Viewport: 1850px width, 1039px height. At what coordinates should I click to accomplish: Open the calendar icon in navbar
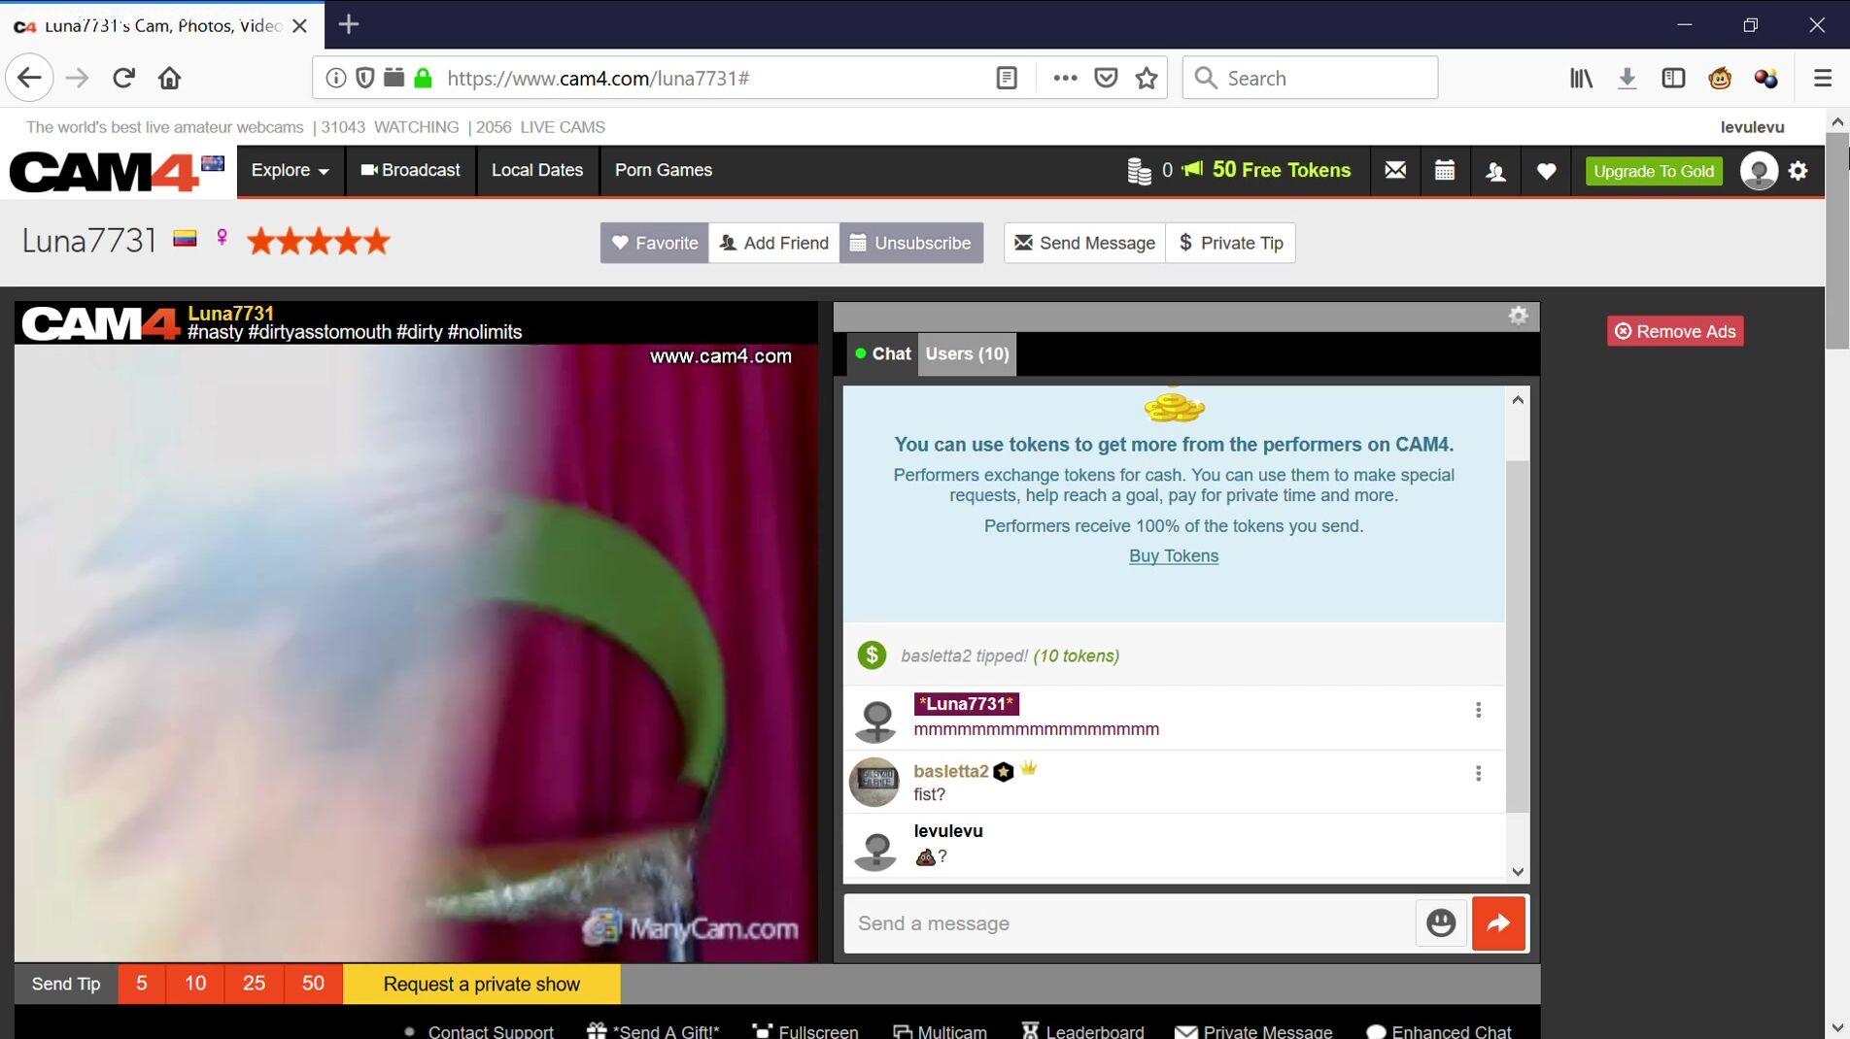tap(1445, 171)
